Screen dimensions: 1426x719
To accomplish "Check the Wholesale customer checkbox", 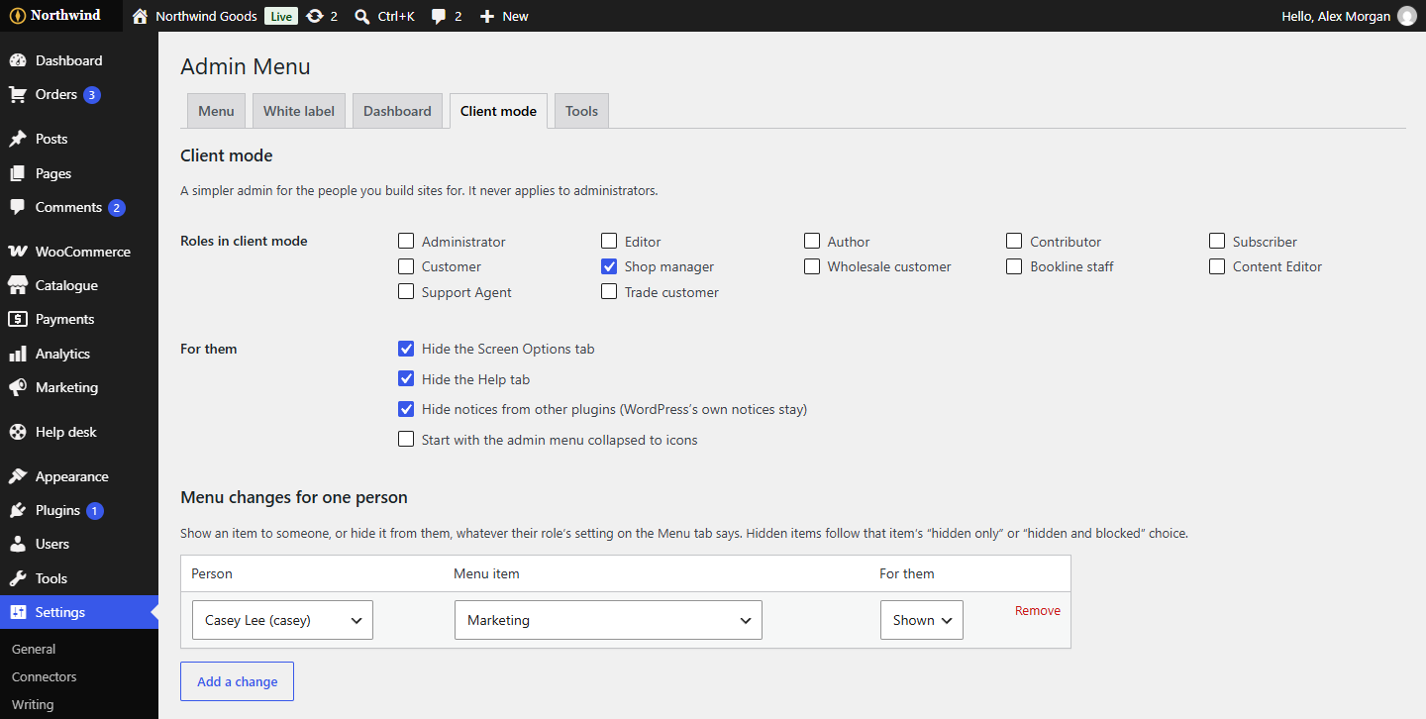I will point(812,266).
